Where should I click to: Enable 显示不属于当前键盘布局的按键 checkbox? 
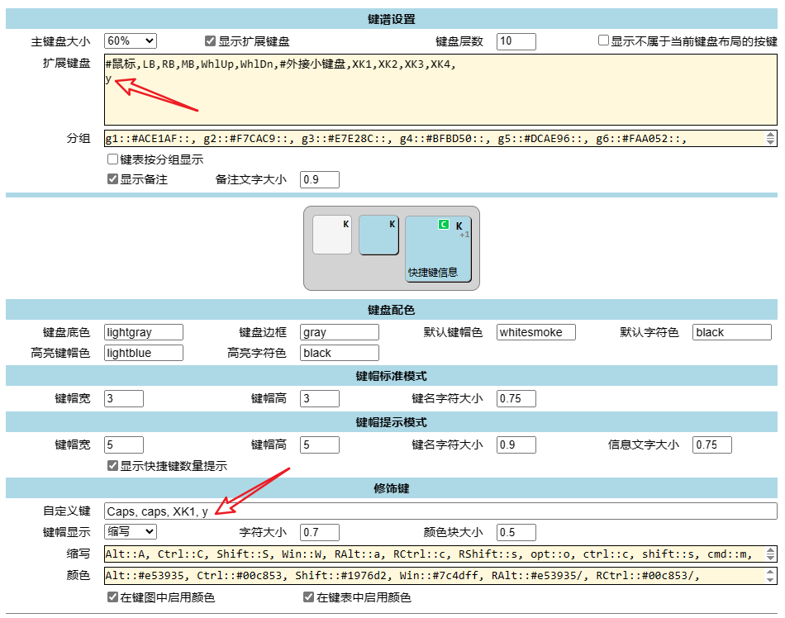tap(603, 41)
